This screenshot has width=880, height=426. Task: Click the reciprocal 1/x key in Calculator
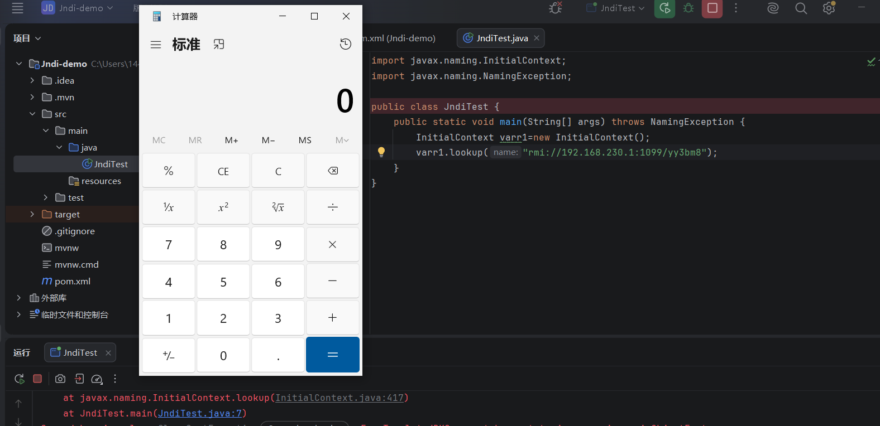point(169,207)
